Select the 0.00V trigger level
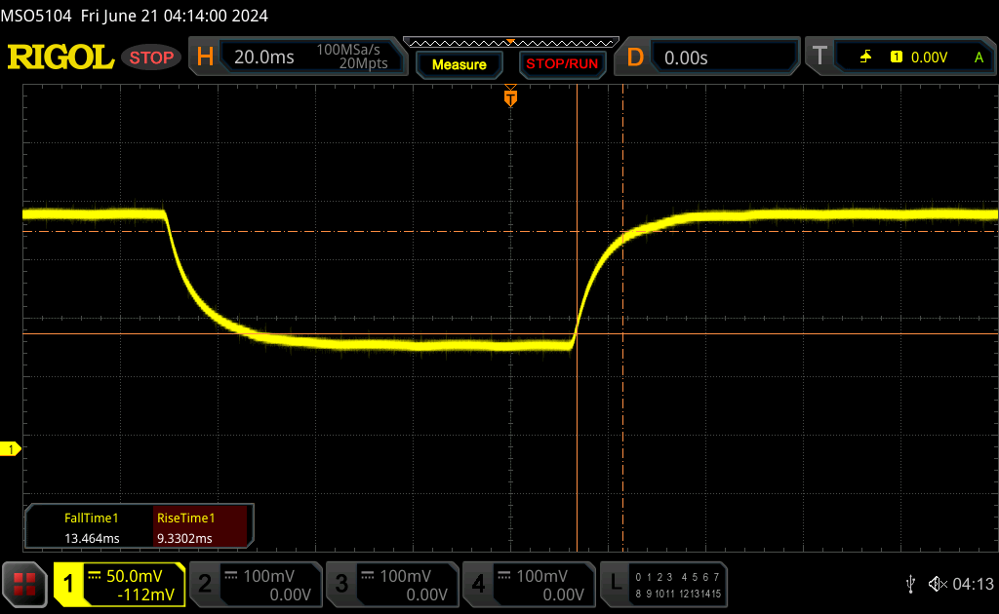 929,58
